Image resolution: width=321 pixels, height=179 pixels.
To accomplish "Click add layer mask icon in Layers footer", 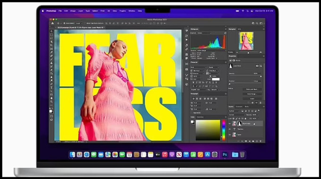I will click(x=246, y=141).
